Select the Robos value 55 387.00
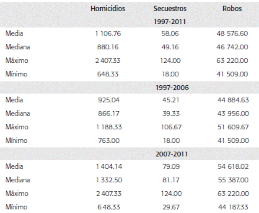Viewport: 259px width, 213px height. tap(232, 180)
